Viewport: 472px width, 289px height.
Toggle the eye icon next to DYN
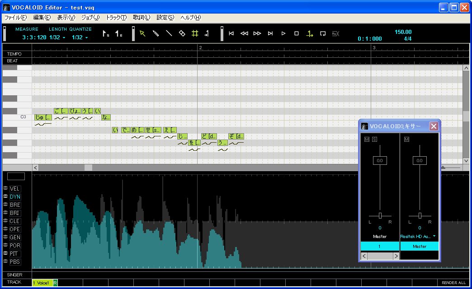[5, 196]
